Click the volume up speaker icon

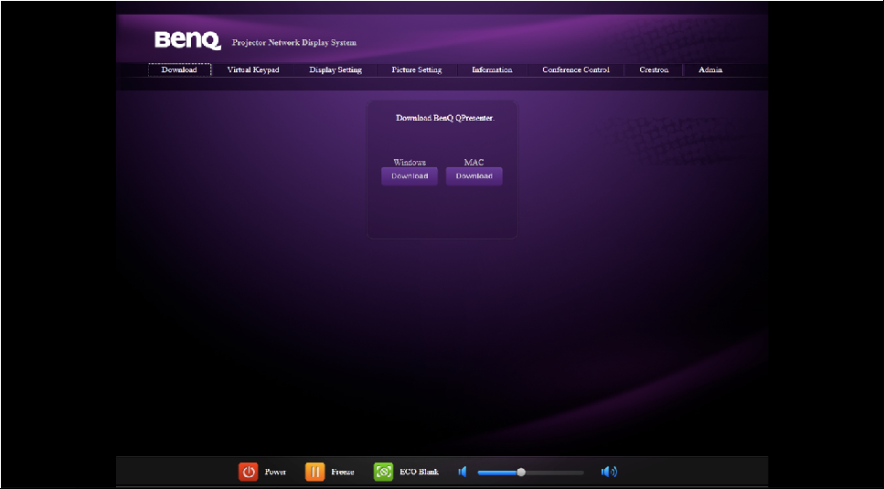(x=609, y=472)
